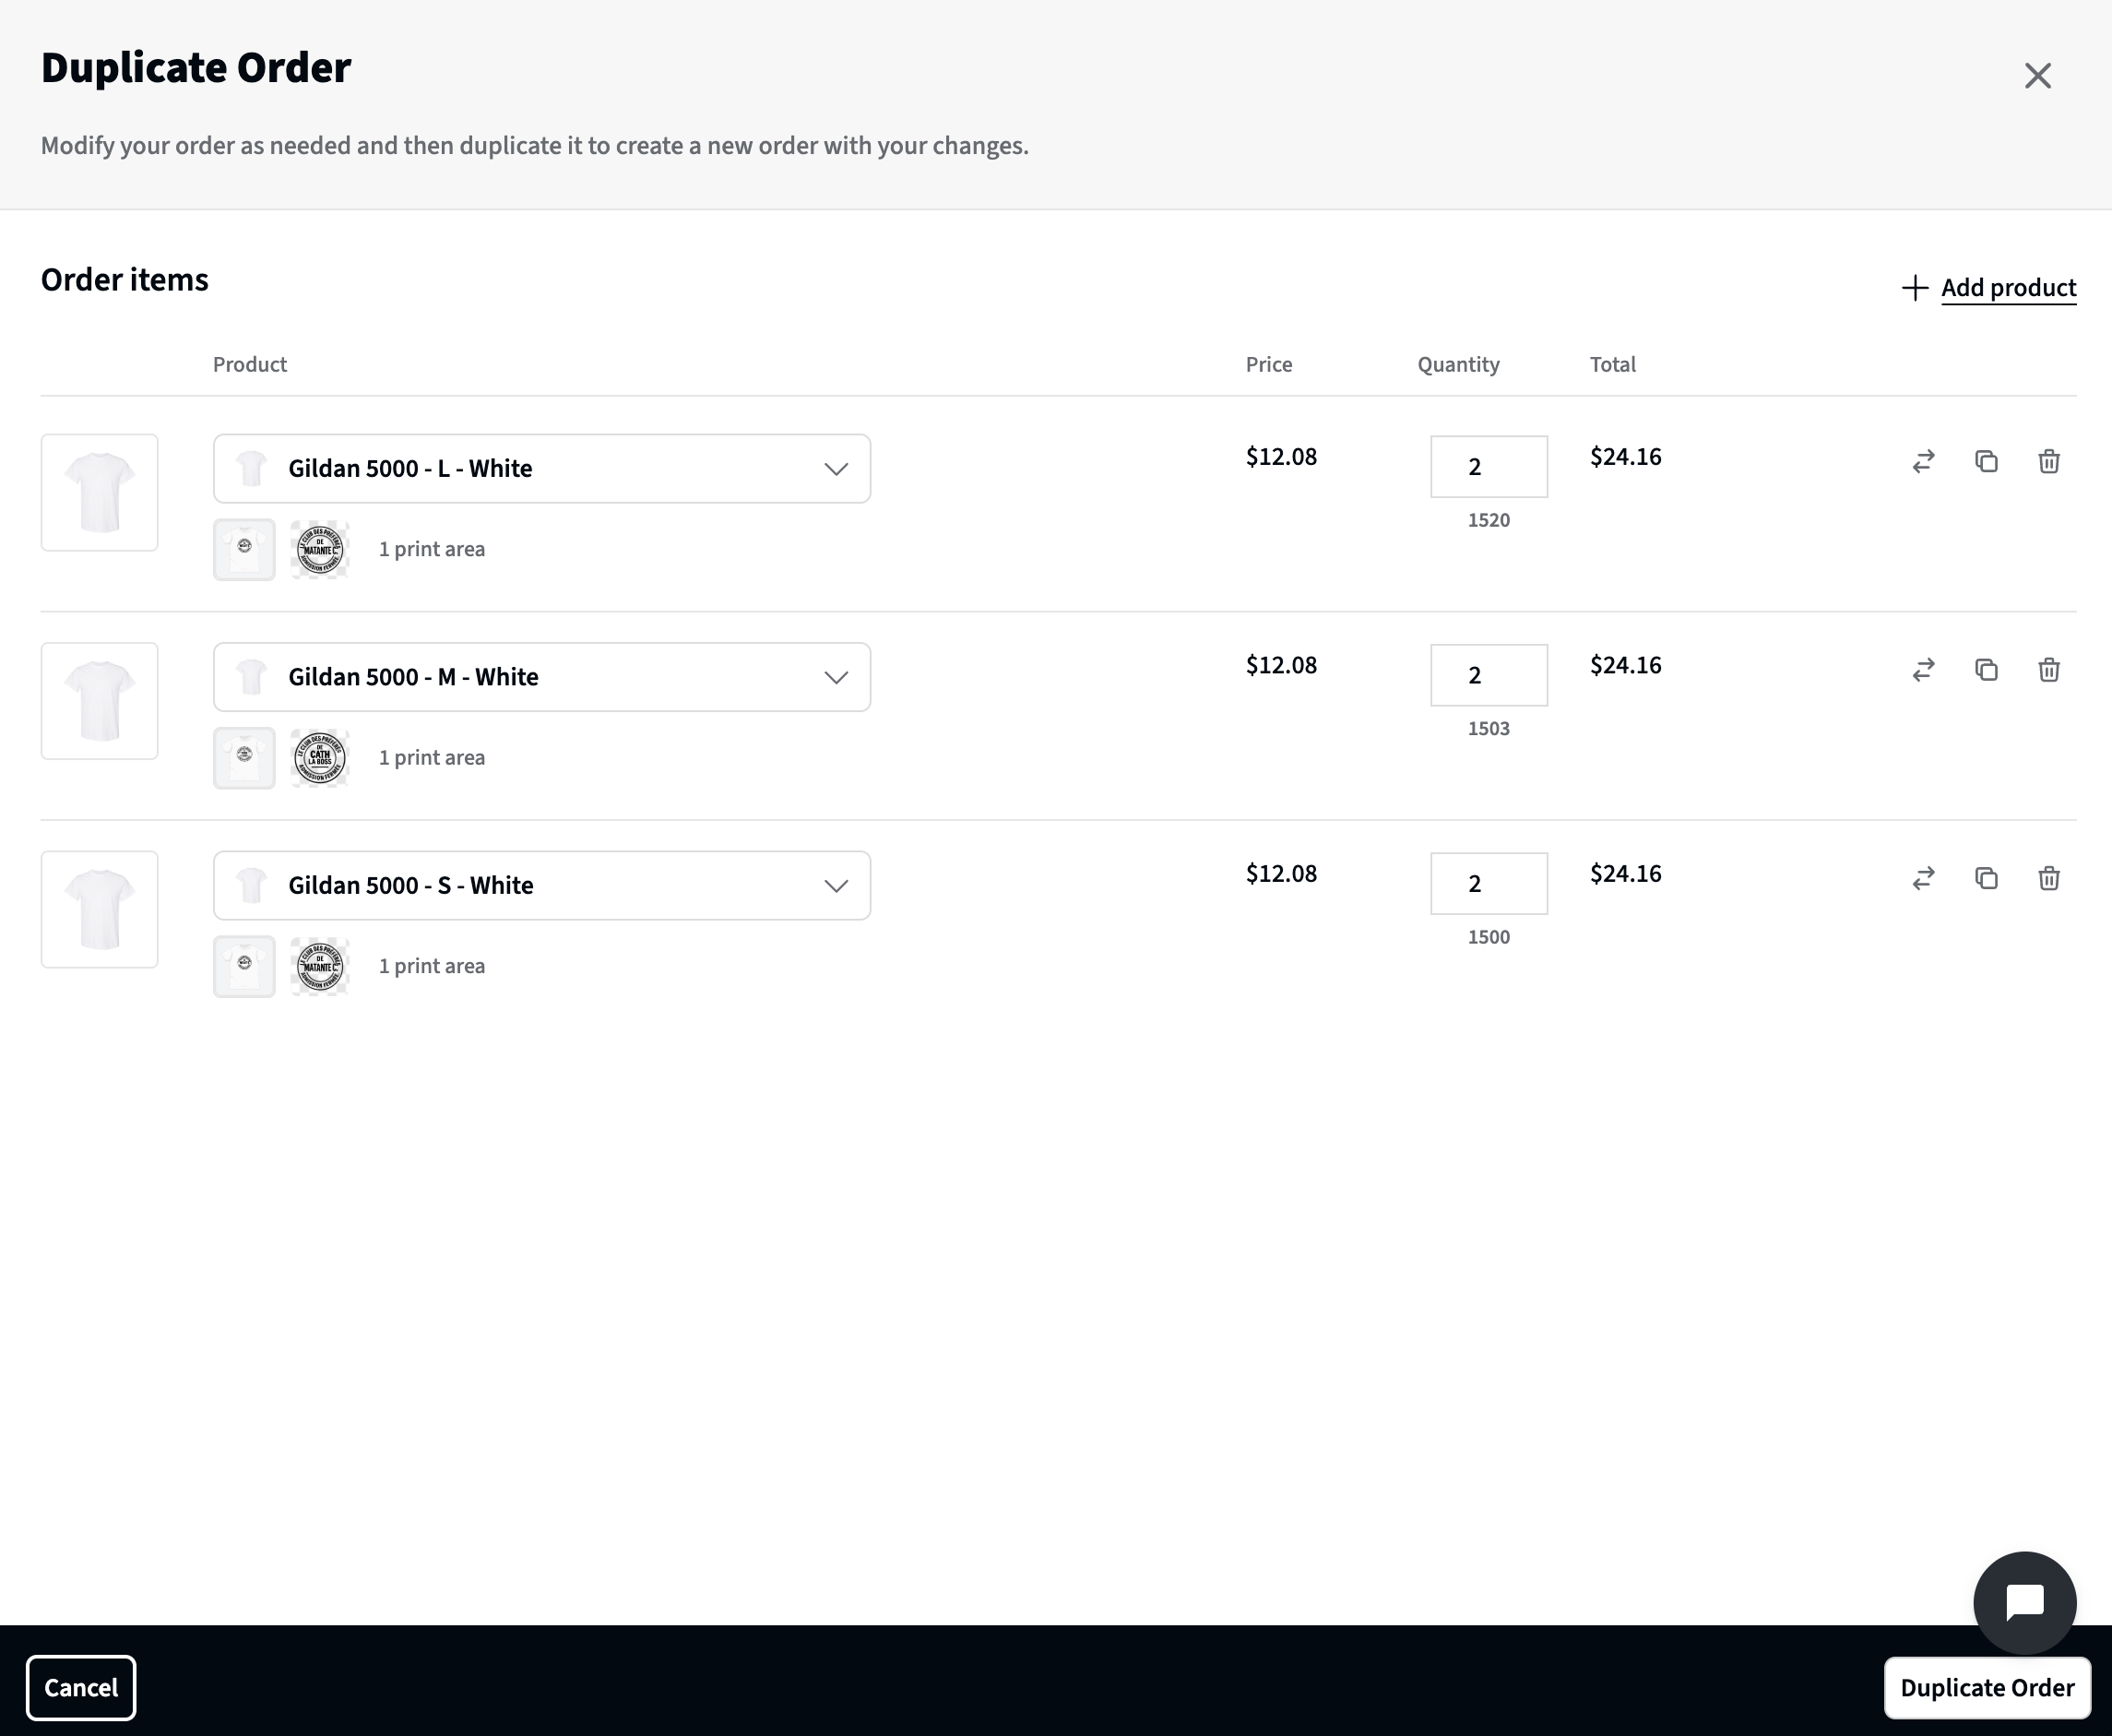Click Cancel to discard changes
Image resolution: width=2112 pixels, height=1736 pixels.
[x=82, y=1688]
